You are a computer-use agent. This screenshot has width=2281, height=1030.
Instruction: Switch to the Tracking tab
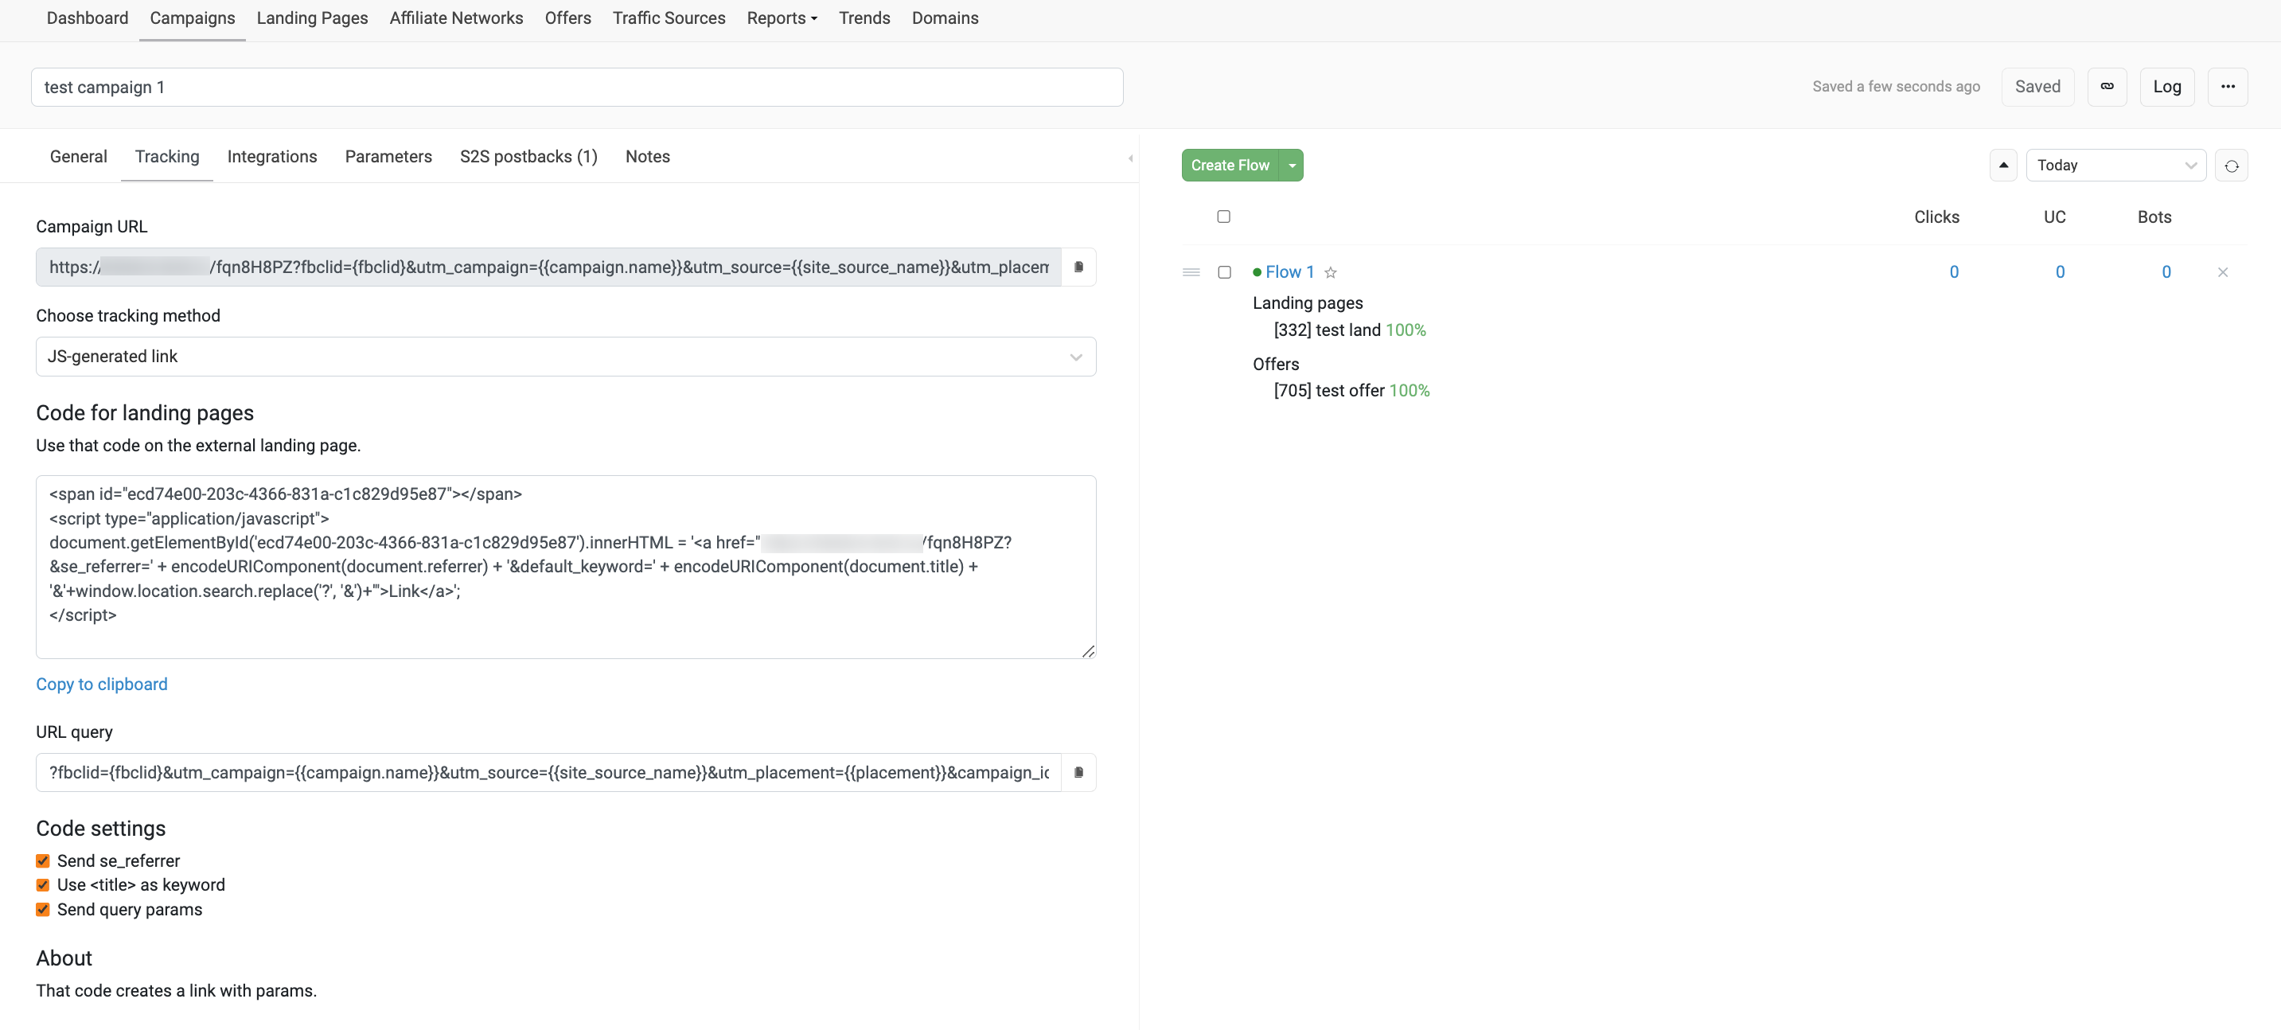click(166, 157)
